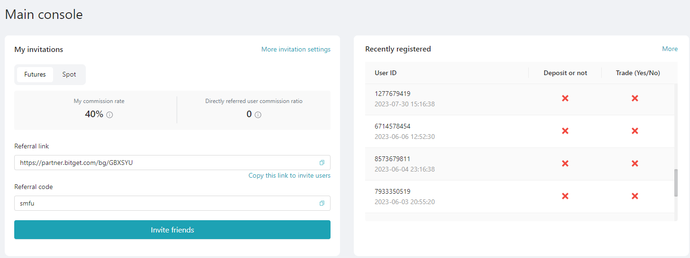Screen dimensions: 690x258
Task: Show info for directly referred user commission ratio
Action: click(258, 115)
